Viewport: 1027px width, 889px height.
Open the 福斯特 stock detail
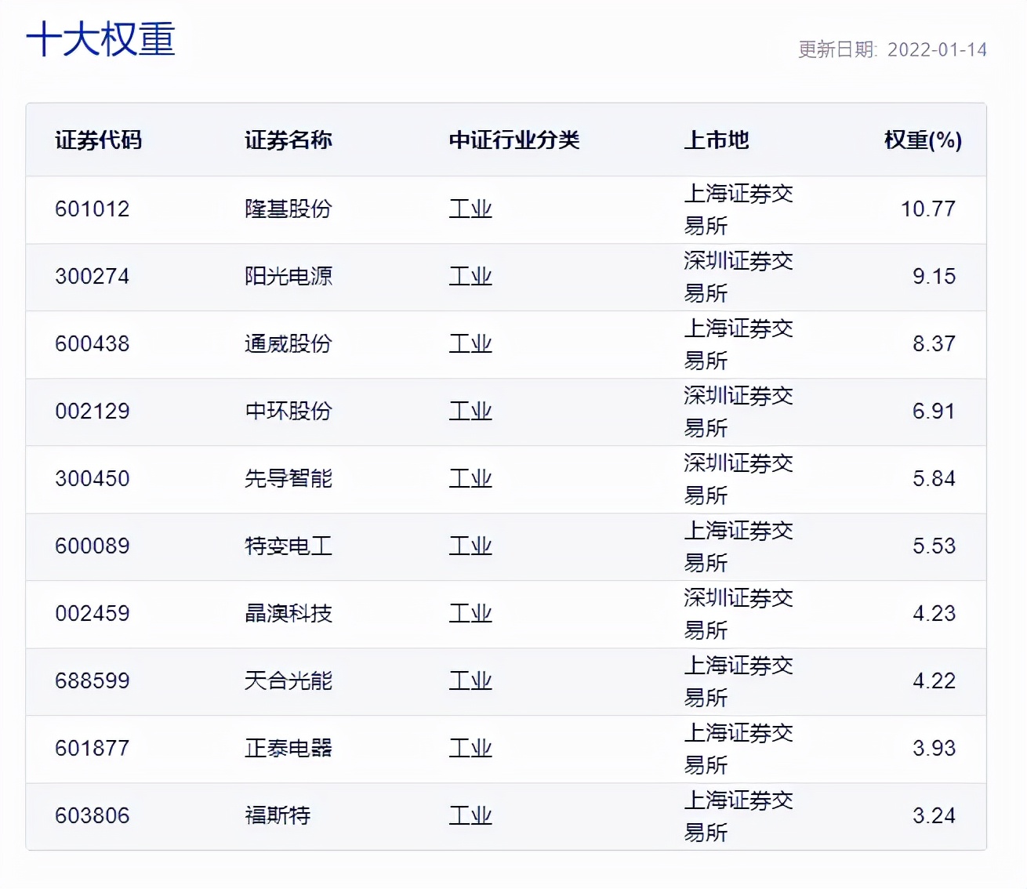tap(277, 816)
